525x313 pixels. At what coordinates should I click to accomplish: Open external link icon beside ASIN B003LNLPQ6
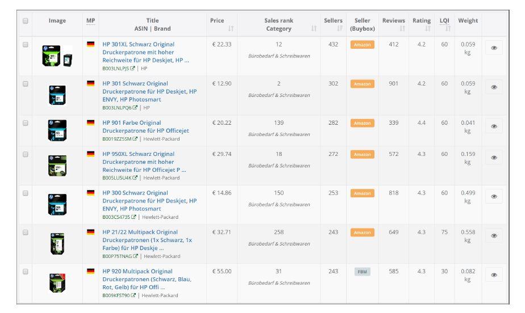135,108
